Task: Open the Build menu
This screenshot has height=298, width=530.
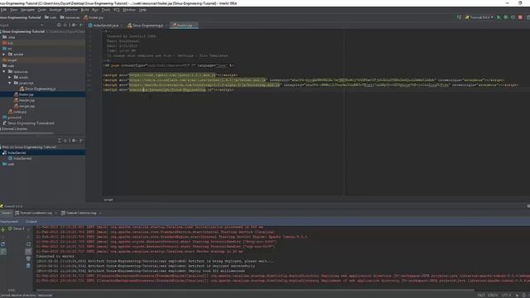Action: click(x=84, y=10)
